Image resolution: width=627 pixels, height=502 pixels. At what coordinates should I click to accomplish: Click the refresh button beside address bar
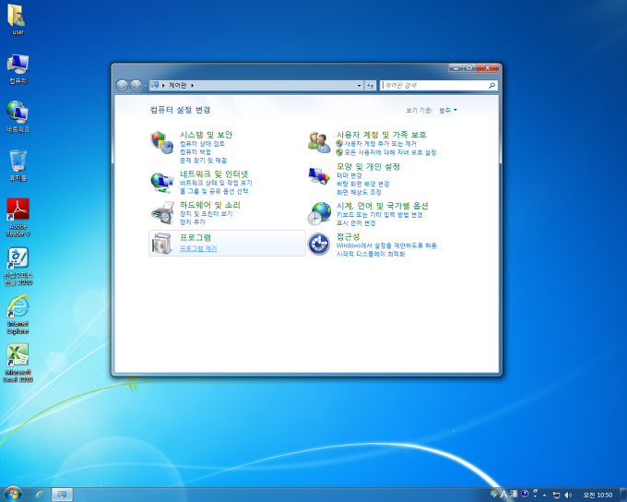371,85
